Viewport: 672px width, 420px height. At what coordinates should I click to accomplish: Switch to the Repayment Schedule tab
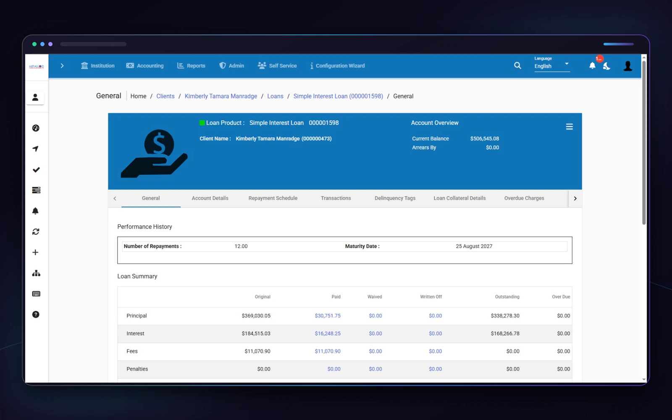pyautogui.click(x=273, y=198)
